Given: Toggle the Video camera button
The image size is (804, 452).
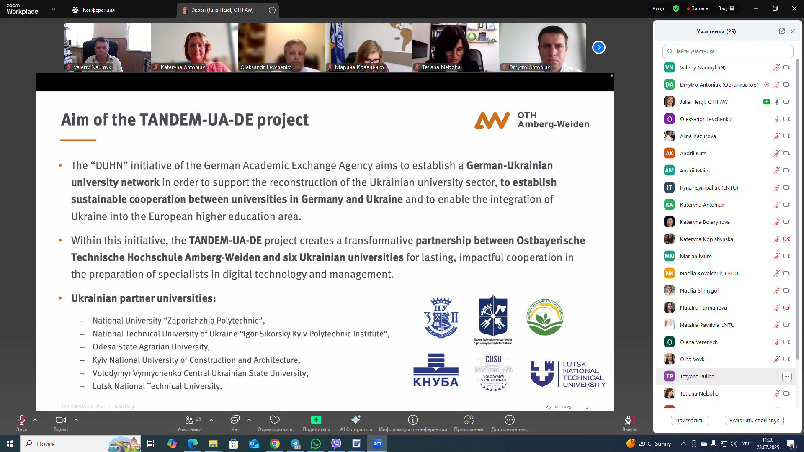Looking at the screenshot, I should pos(61,420).
